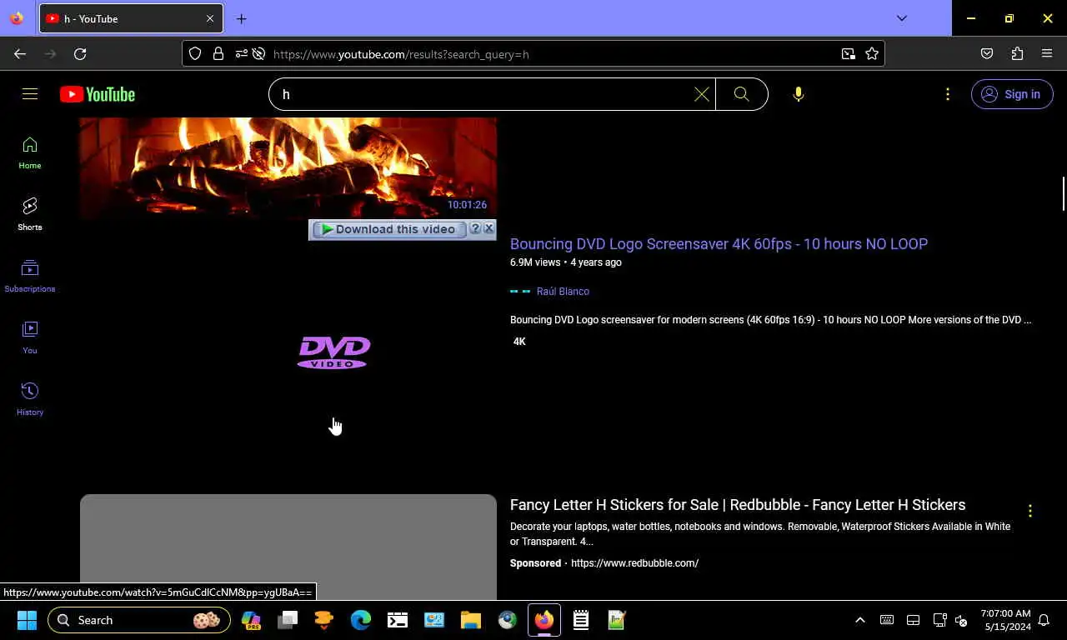The image size is (1067, 640).
Task: Go to Home in the sidebar
Action: [30, 153]
